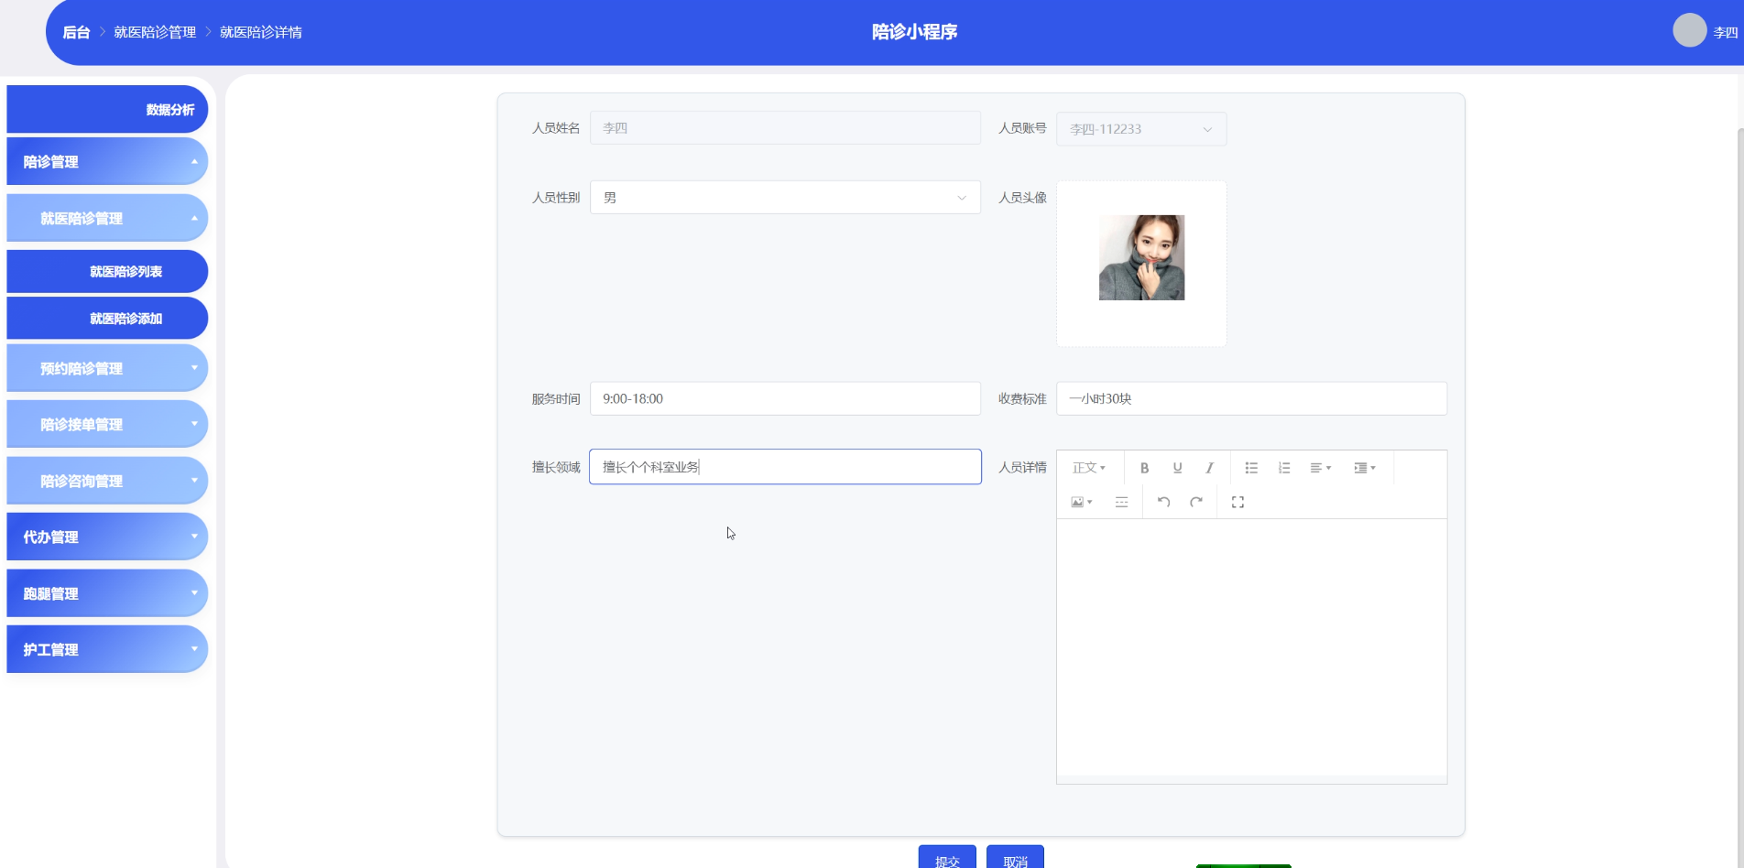Open 正文 heading style dropdown
This screenshot has height=868, width=1744.
1089,468
